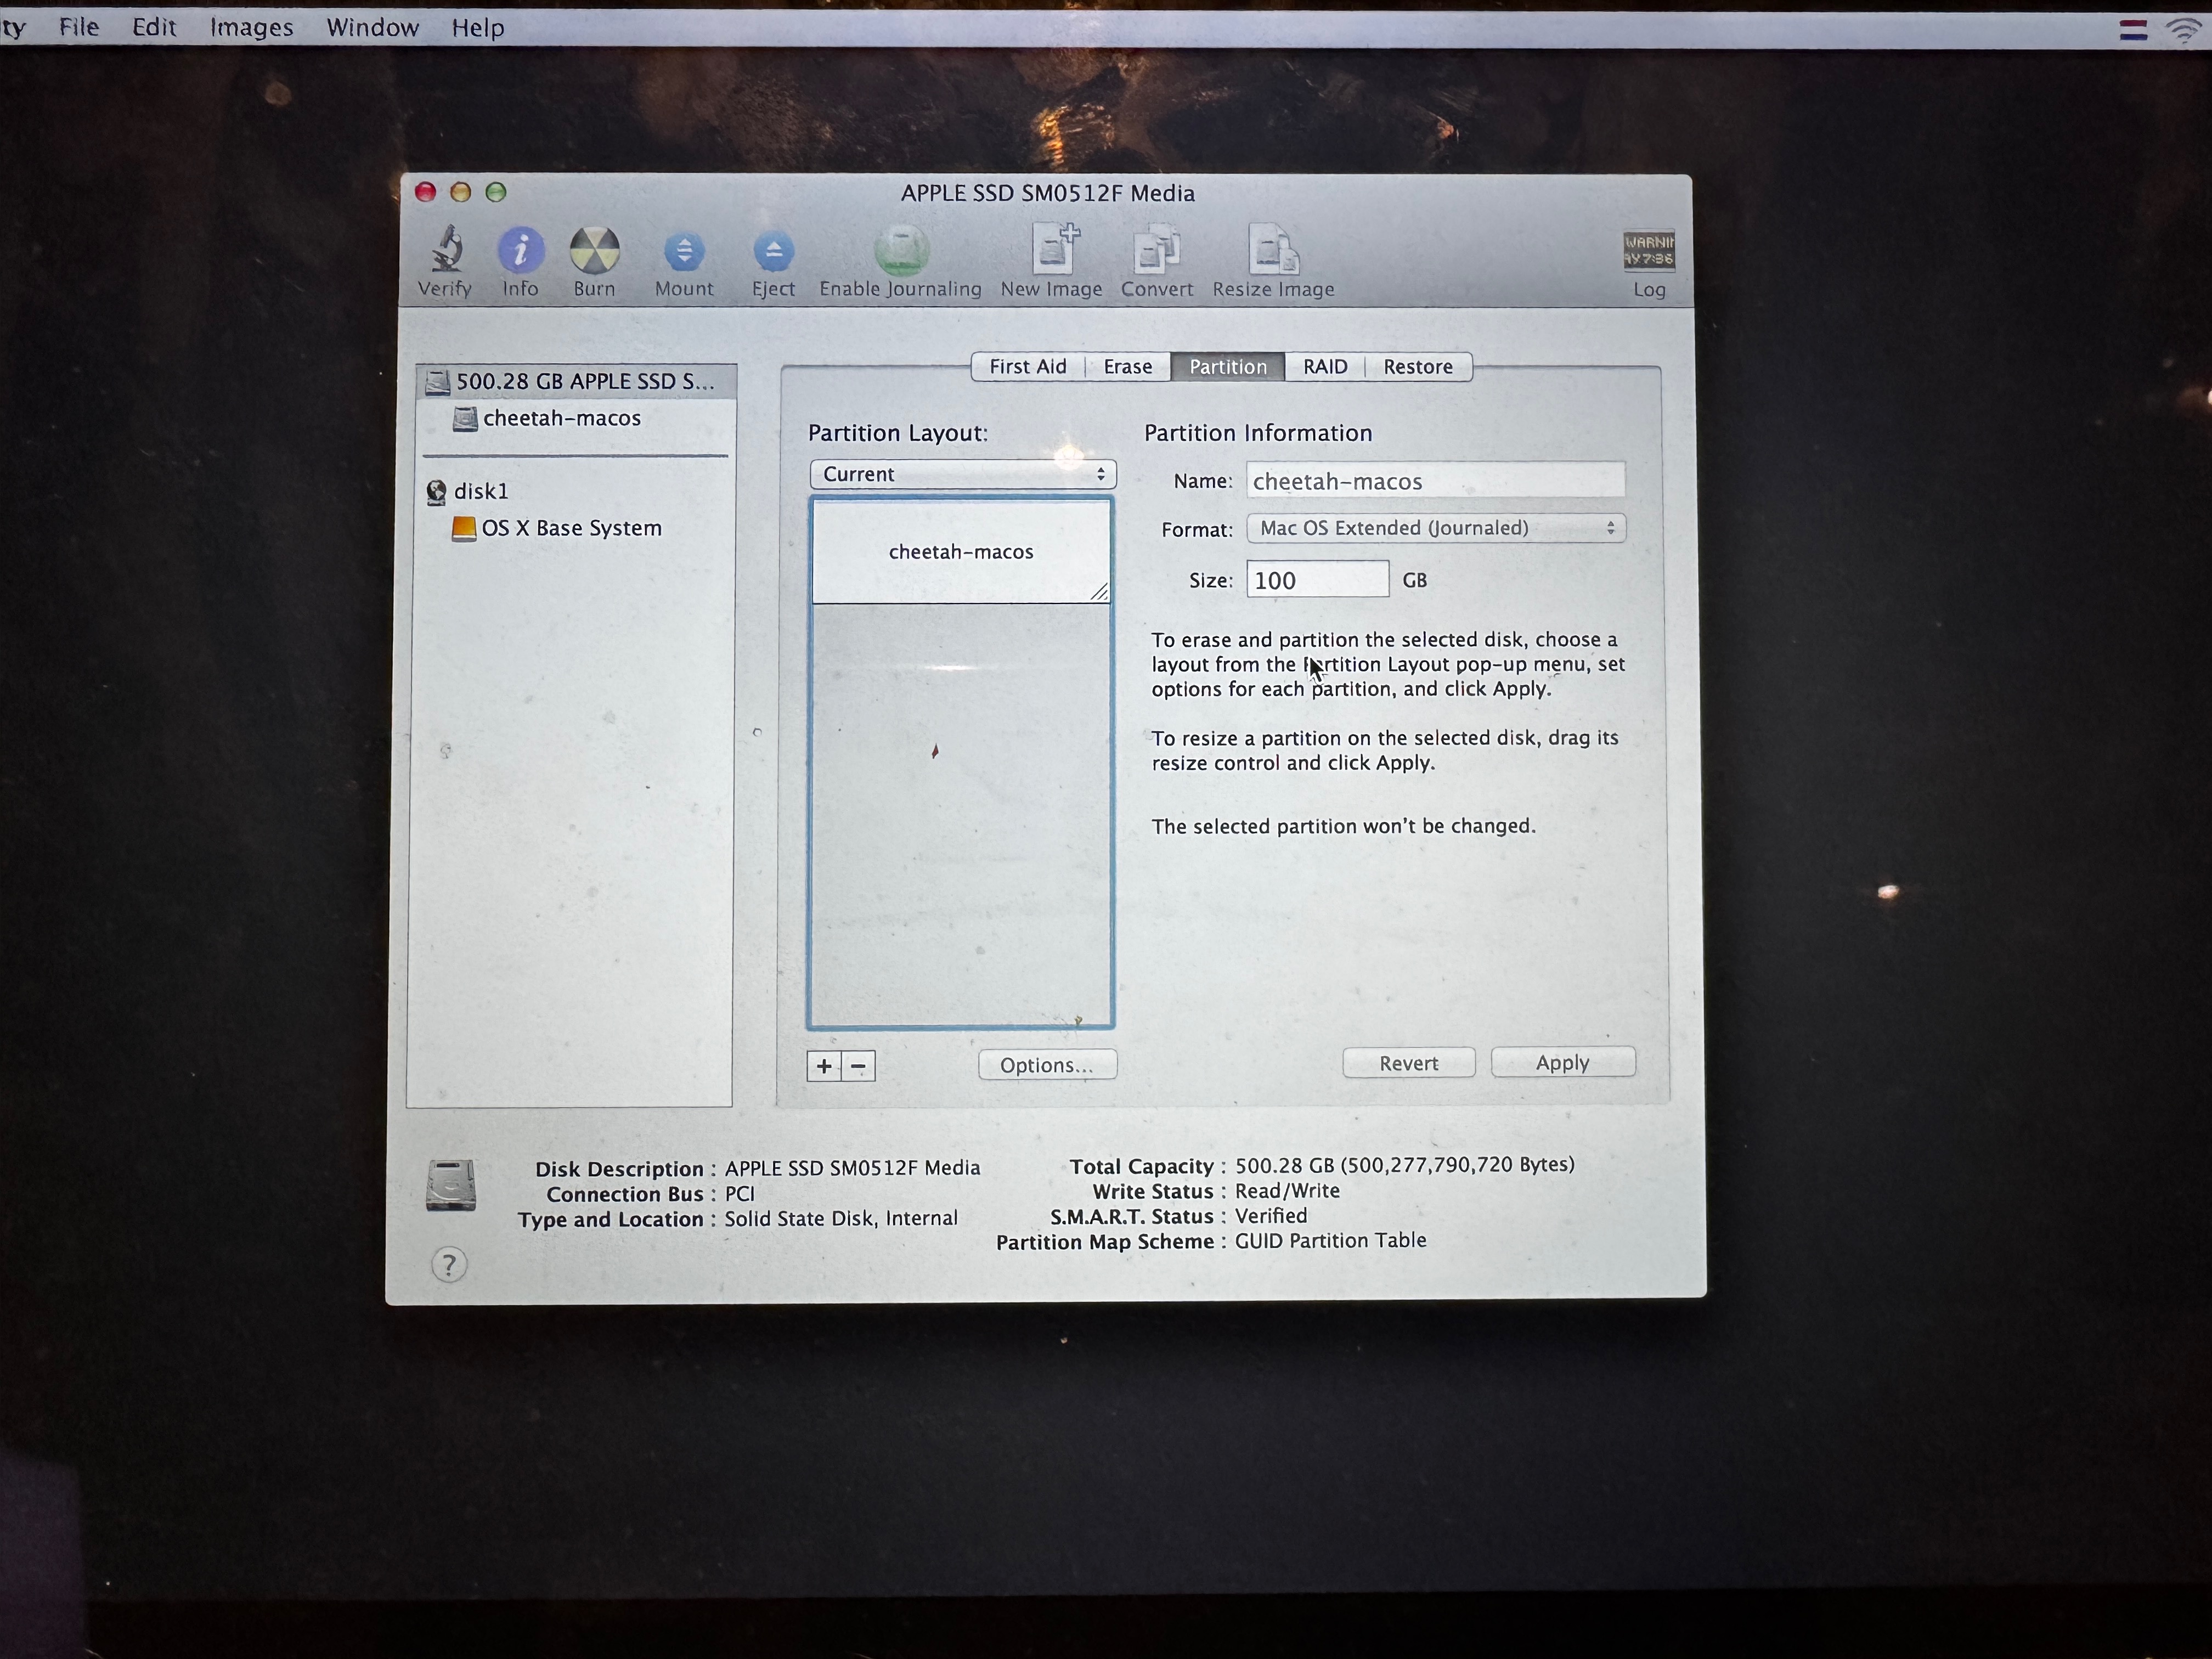Screen dimensions: 2212x1659
Task: Add a partition with plus button
Action: 824,1066
